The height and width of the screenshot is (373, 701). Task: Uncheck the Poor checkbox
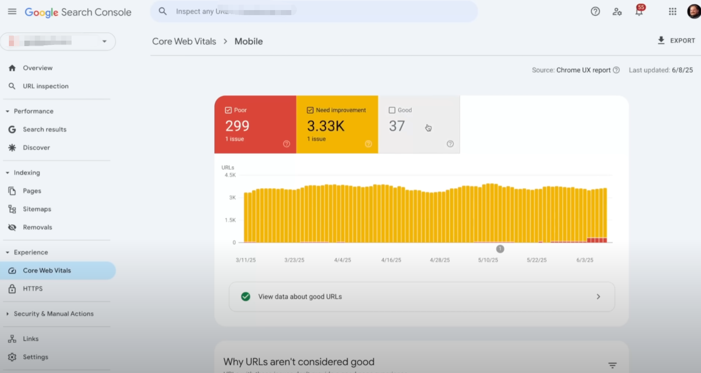[x=228, y=110]
